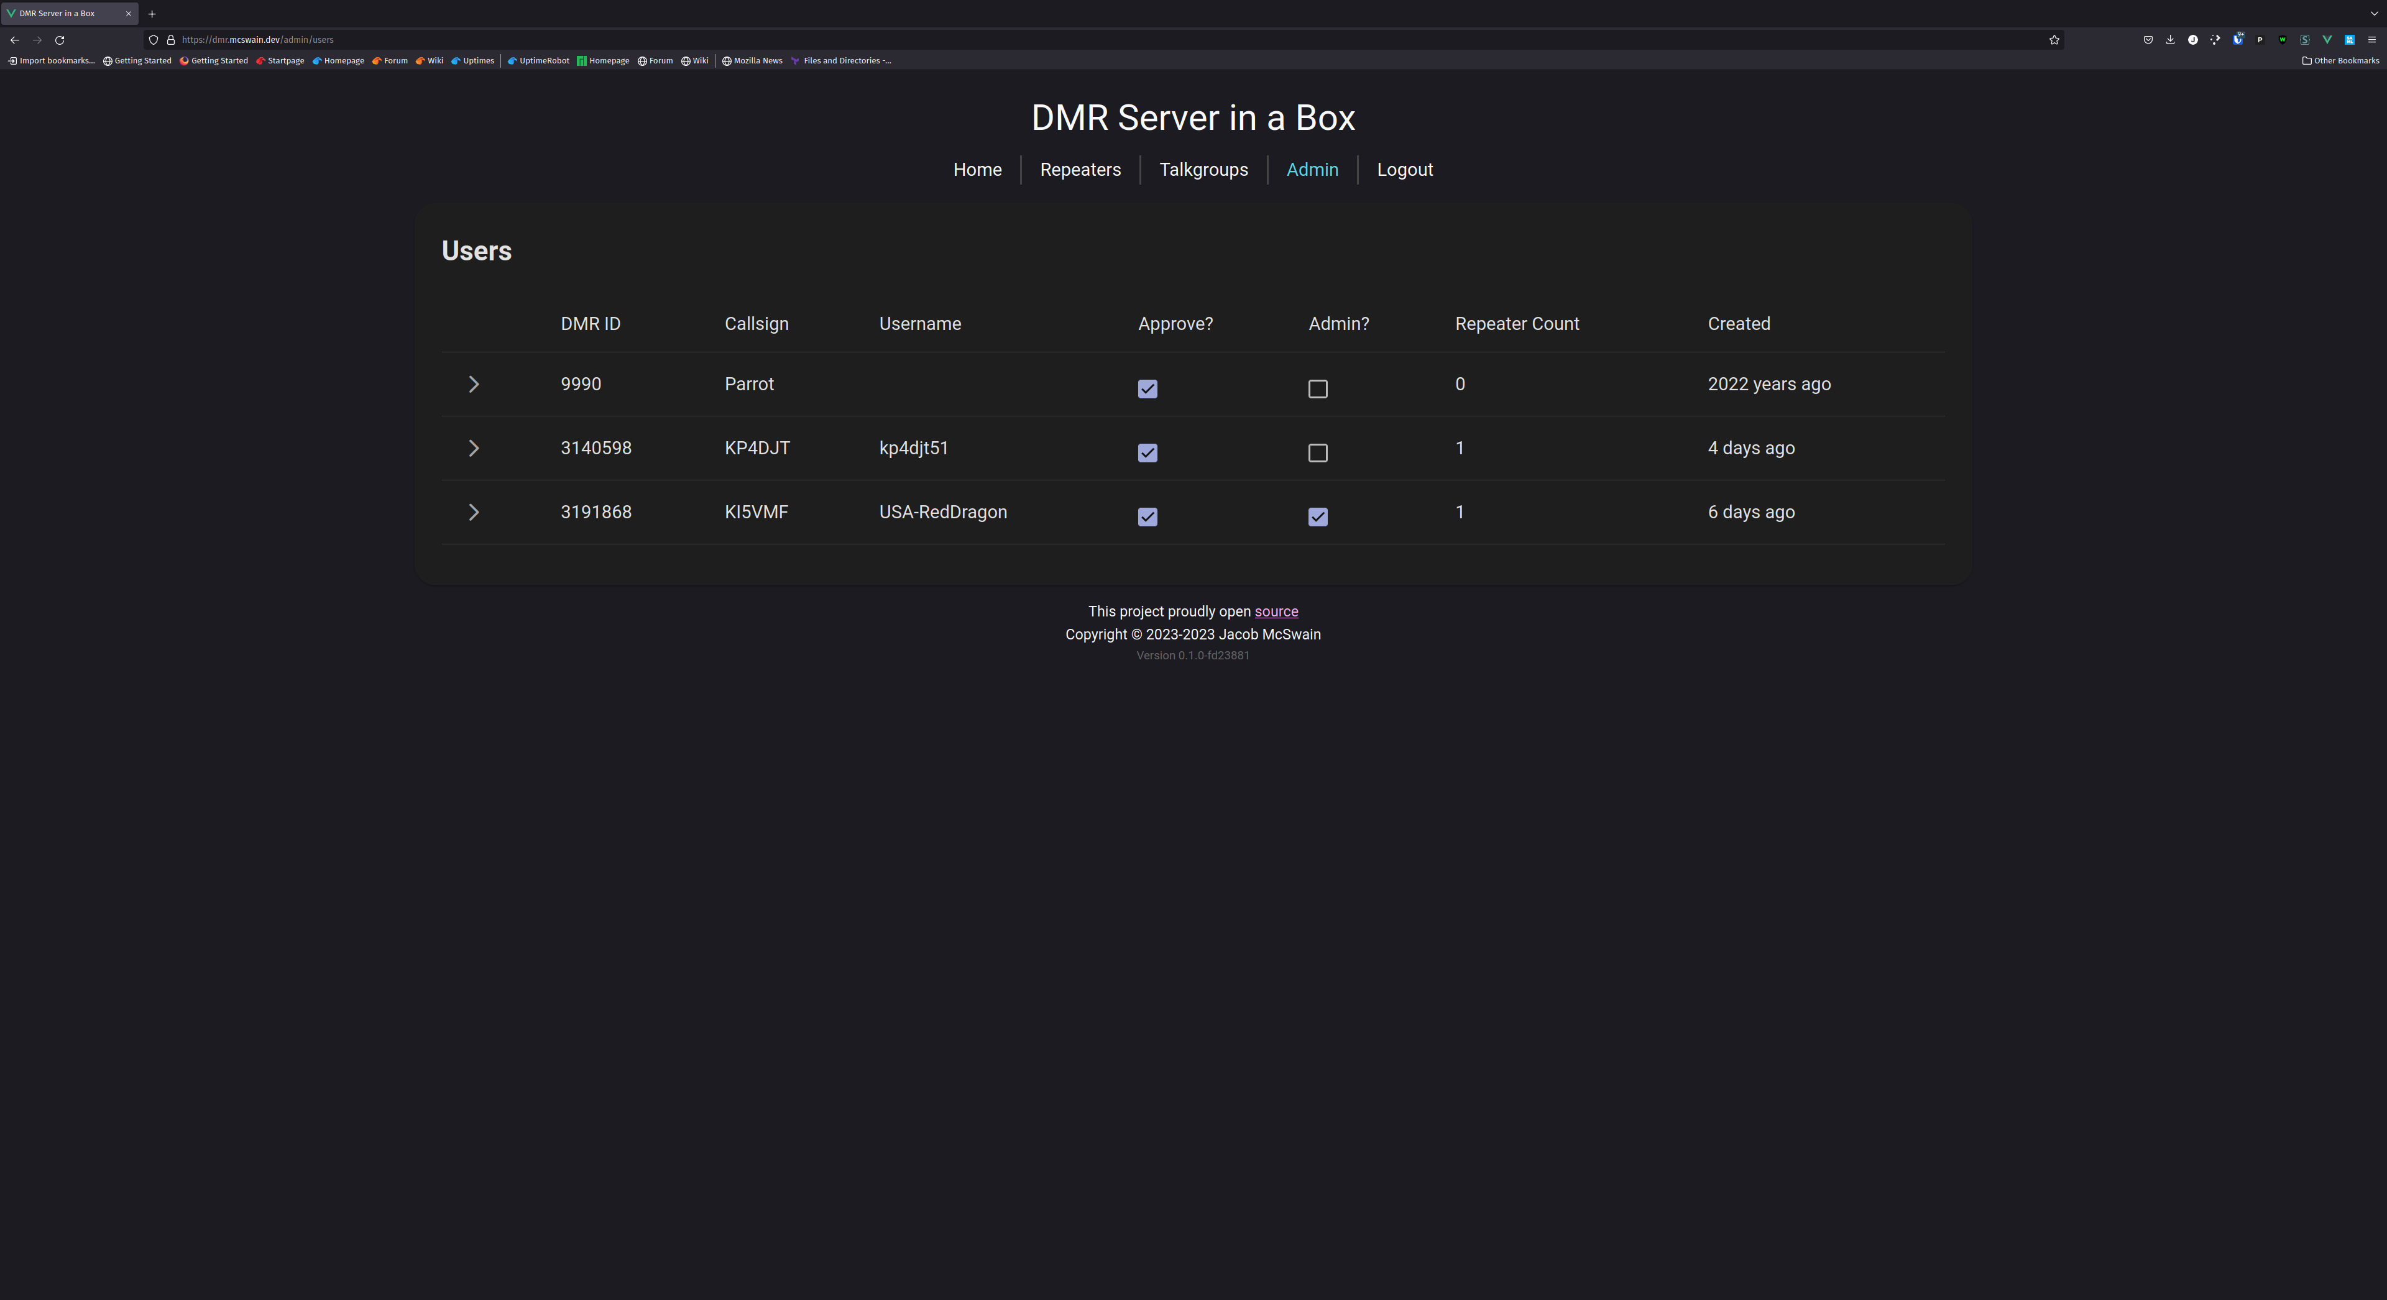Open Vue devtools extension icon
This screenshot has width=2387, height=1300.
(2327, 40)
